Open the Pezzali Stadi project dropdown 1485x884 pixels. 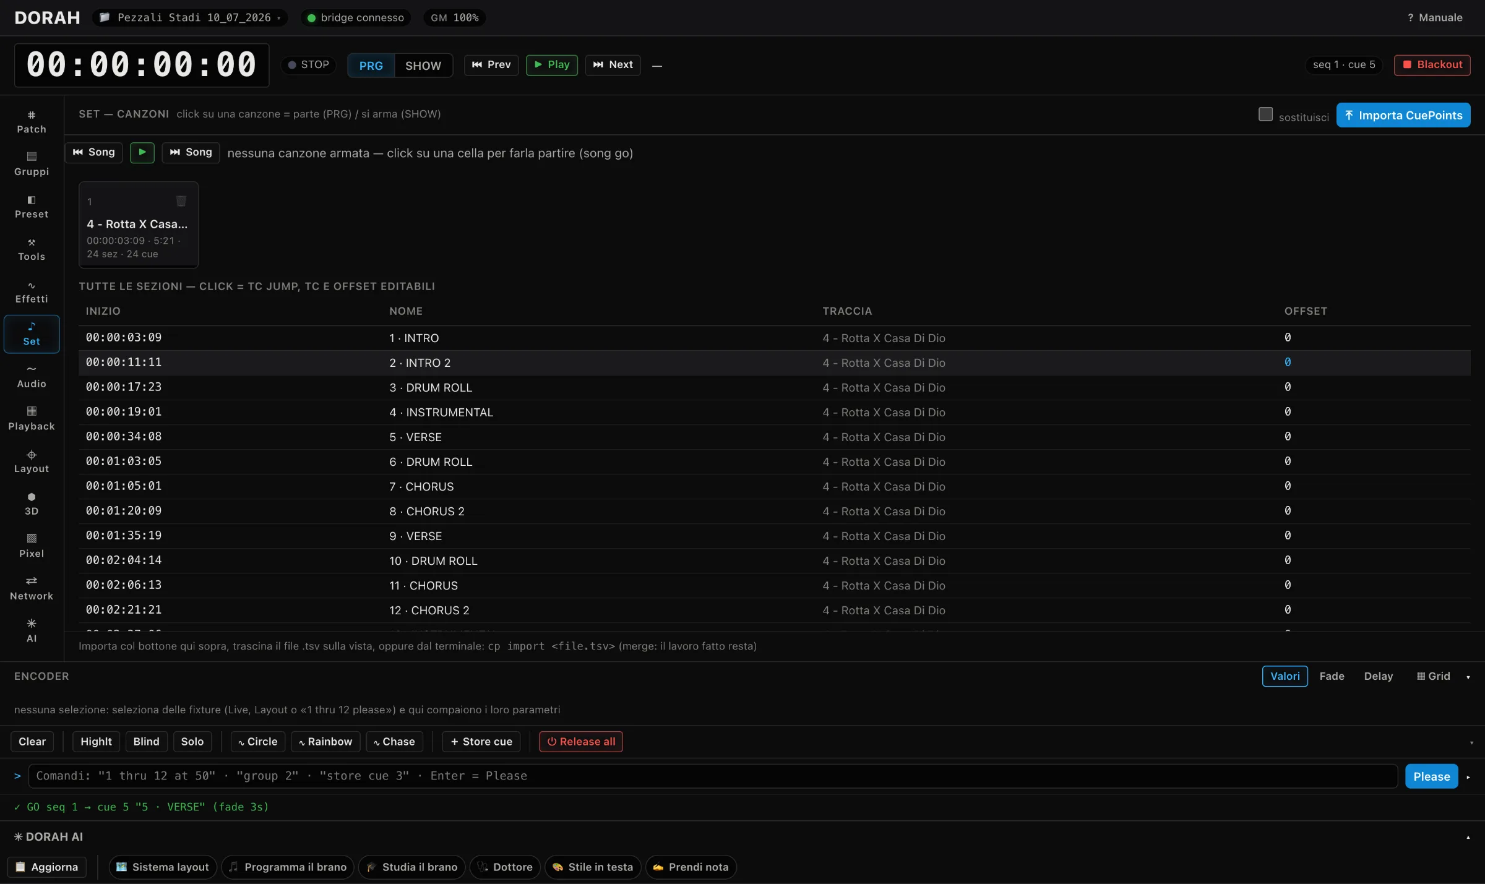tap(191, 18)
